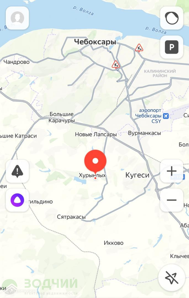Viewport: 189px width, 298px height.
Task: Launch the Alice voice assistant
Action: (17, 200)
